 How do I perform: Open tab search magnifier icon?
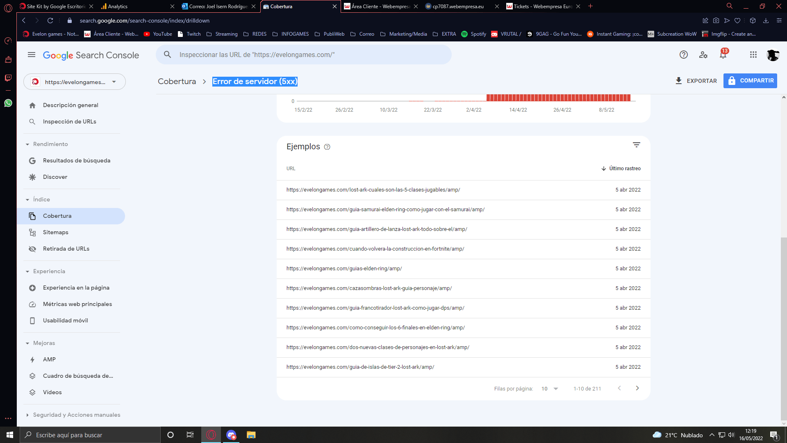pos(730,6)
